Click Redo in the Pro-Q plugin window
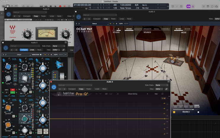This screenshot has width=220, height=138. pos(105,89)
